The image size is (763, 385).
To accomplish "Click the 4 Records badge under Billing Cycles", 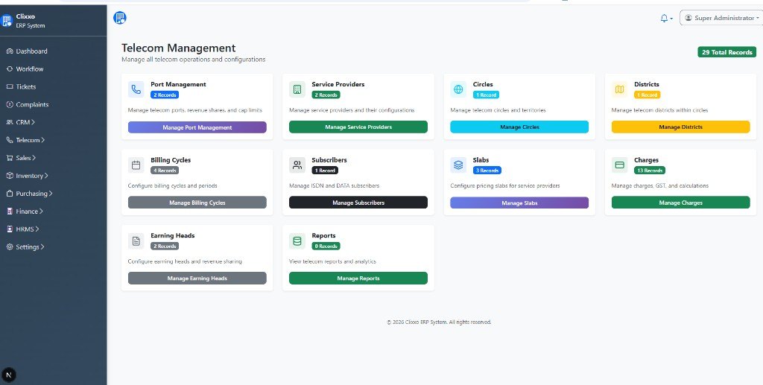I will [165, 171].
